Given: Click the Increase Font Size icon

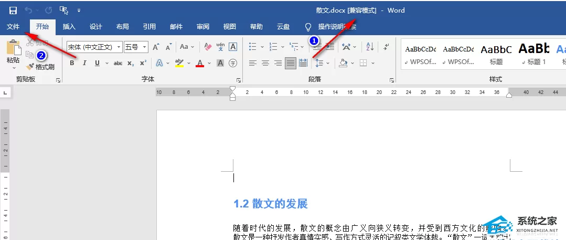Looking at the screenshot, I should [156, 47].
